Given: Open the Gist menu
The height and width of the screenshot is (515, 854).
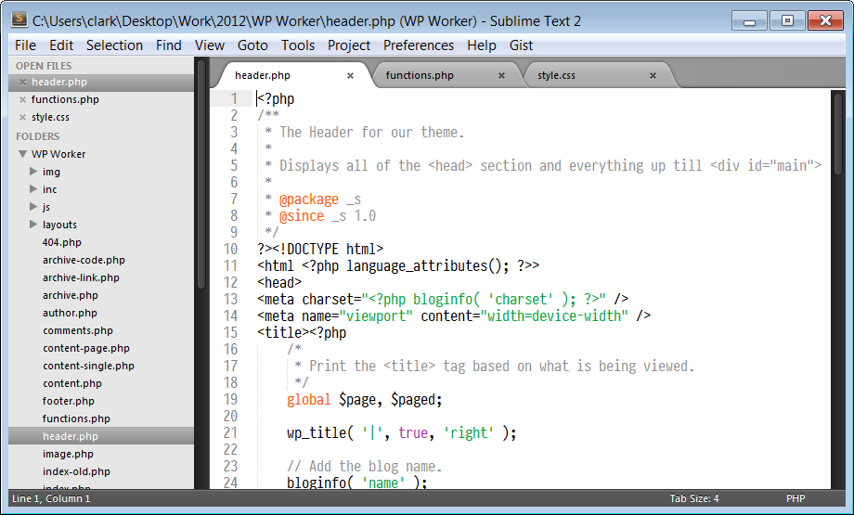Looking at the screenshot, I should coord(521,45).
